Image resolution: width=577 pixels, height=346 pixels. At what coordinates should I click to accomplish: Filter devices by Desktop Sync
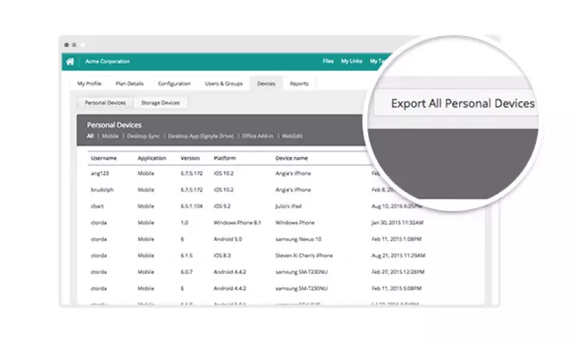tap(143, 136)
